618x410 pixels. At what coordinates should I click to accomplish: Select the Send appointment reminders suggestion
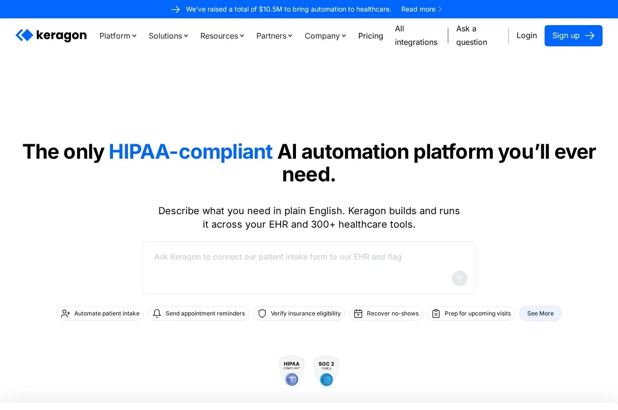coord(198,314)
